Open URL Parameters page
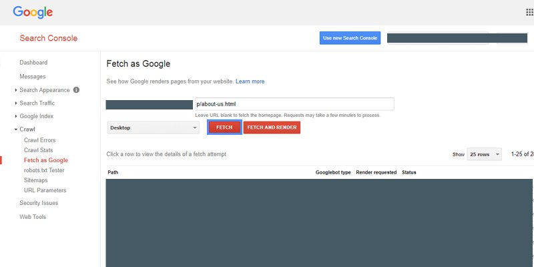Screen dimensions: 534x267 [45, 190]
